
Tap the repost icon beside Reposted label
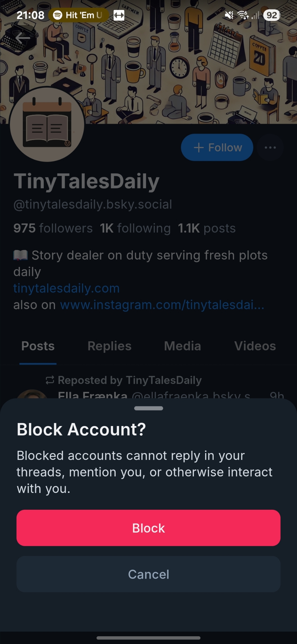(50, 380)
